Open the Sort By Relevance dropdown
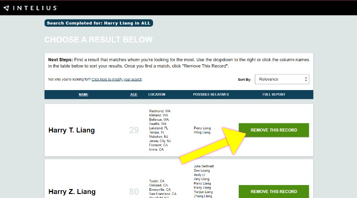The image size is (357, 198). pyautogui.click(x=282, y=79)
